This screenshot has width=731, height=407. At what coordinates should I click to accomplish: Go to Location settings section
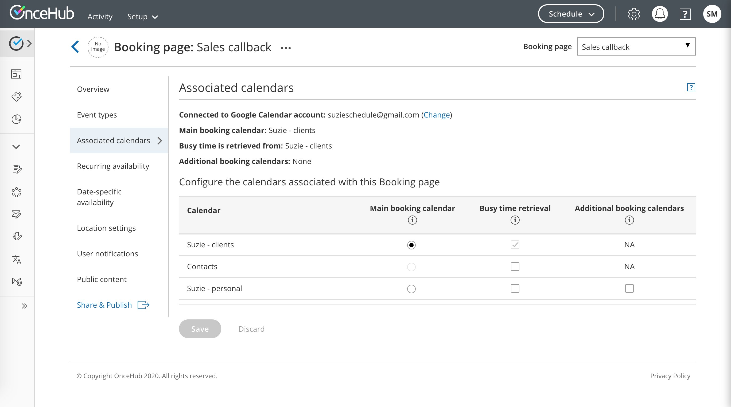[x=106, y=228]
